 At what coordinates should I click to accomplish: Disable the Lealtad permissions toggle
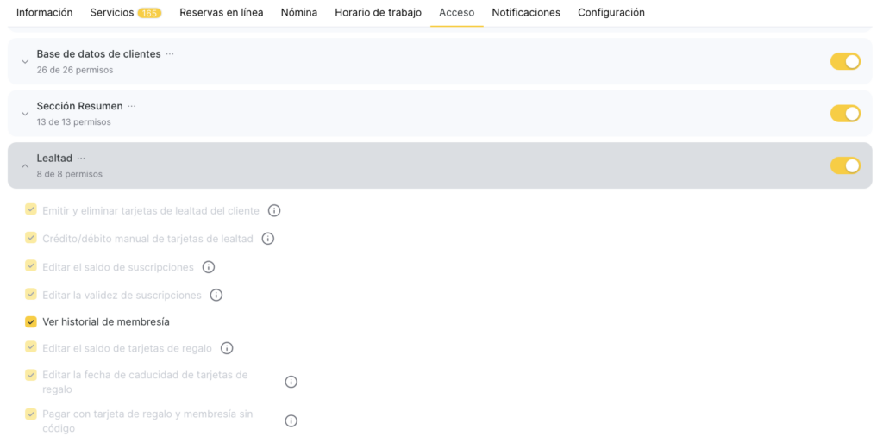[845, 165]
